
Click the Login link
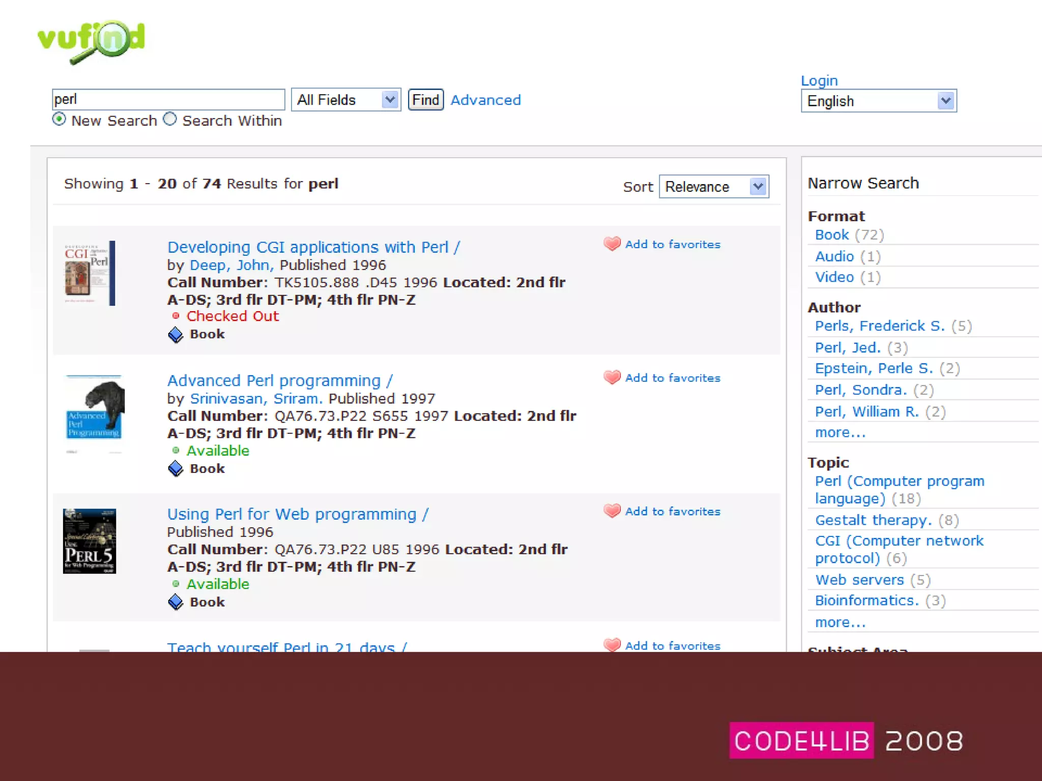819,81
